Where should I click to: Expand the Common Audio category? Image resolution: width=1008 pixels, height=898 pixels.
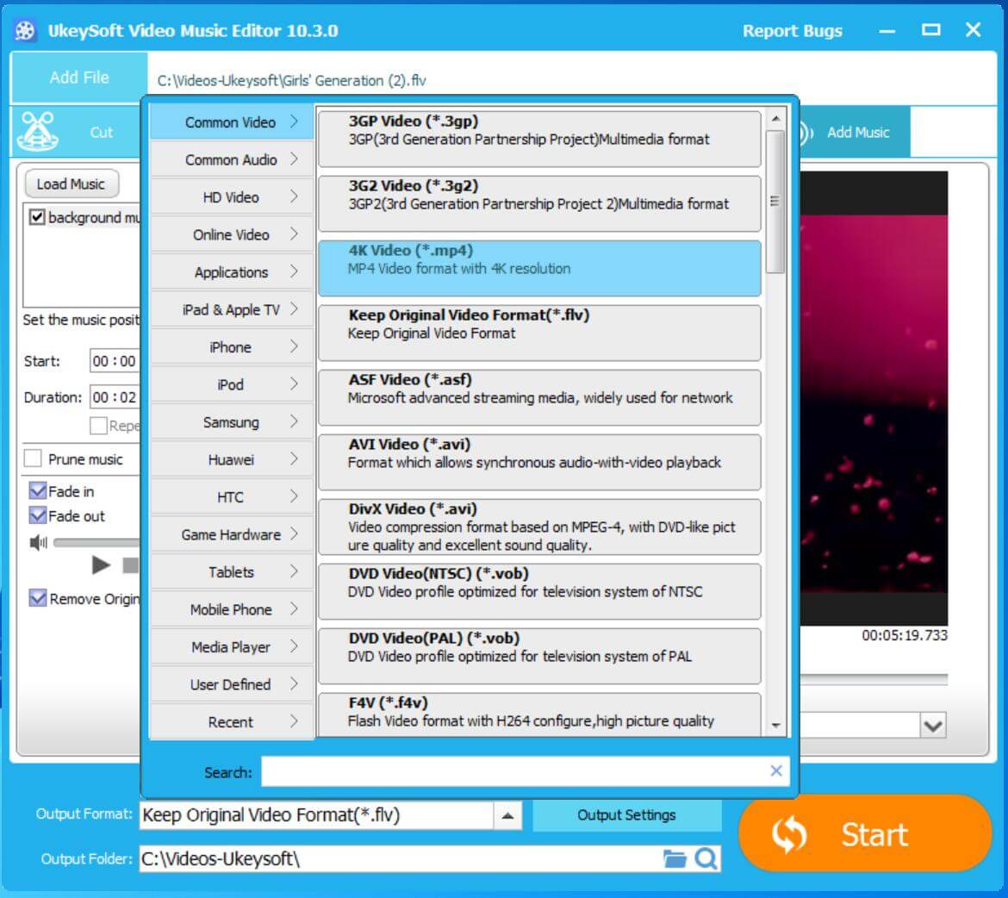pyautogui.click(x=232, y=159)
